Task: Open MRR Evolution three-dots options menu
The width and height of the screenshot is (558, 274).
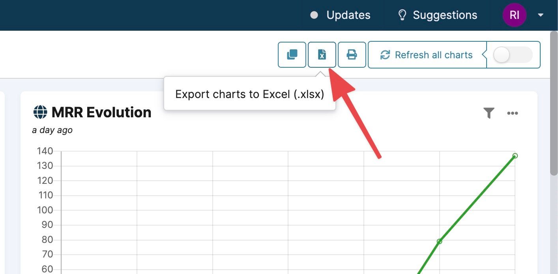Action: click(x=512, y=113)
